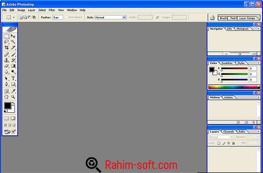
Task: Open the Opacity slider arrow in Layers
Action: click(x=257, y=137)
